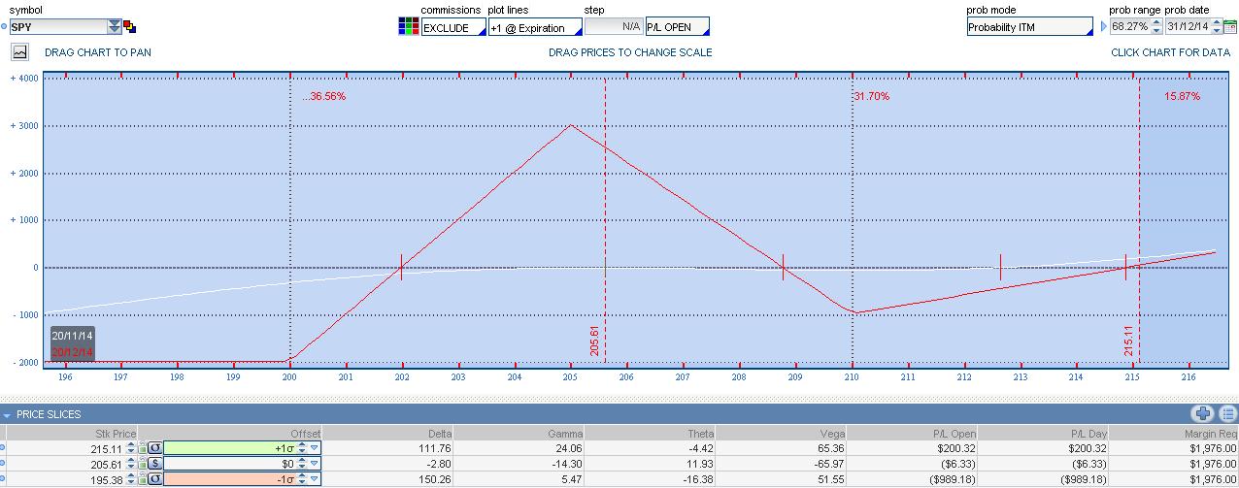Open the -1σ offset dropdown arrow
1239x488 pixels.
(314, 479)
